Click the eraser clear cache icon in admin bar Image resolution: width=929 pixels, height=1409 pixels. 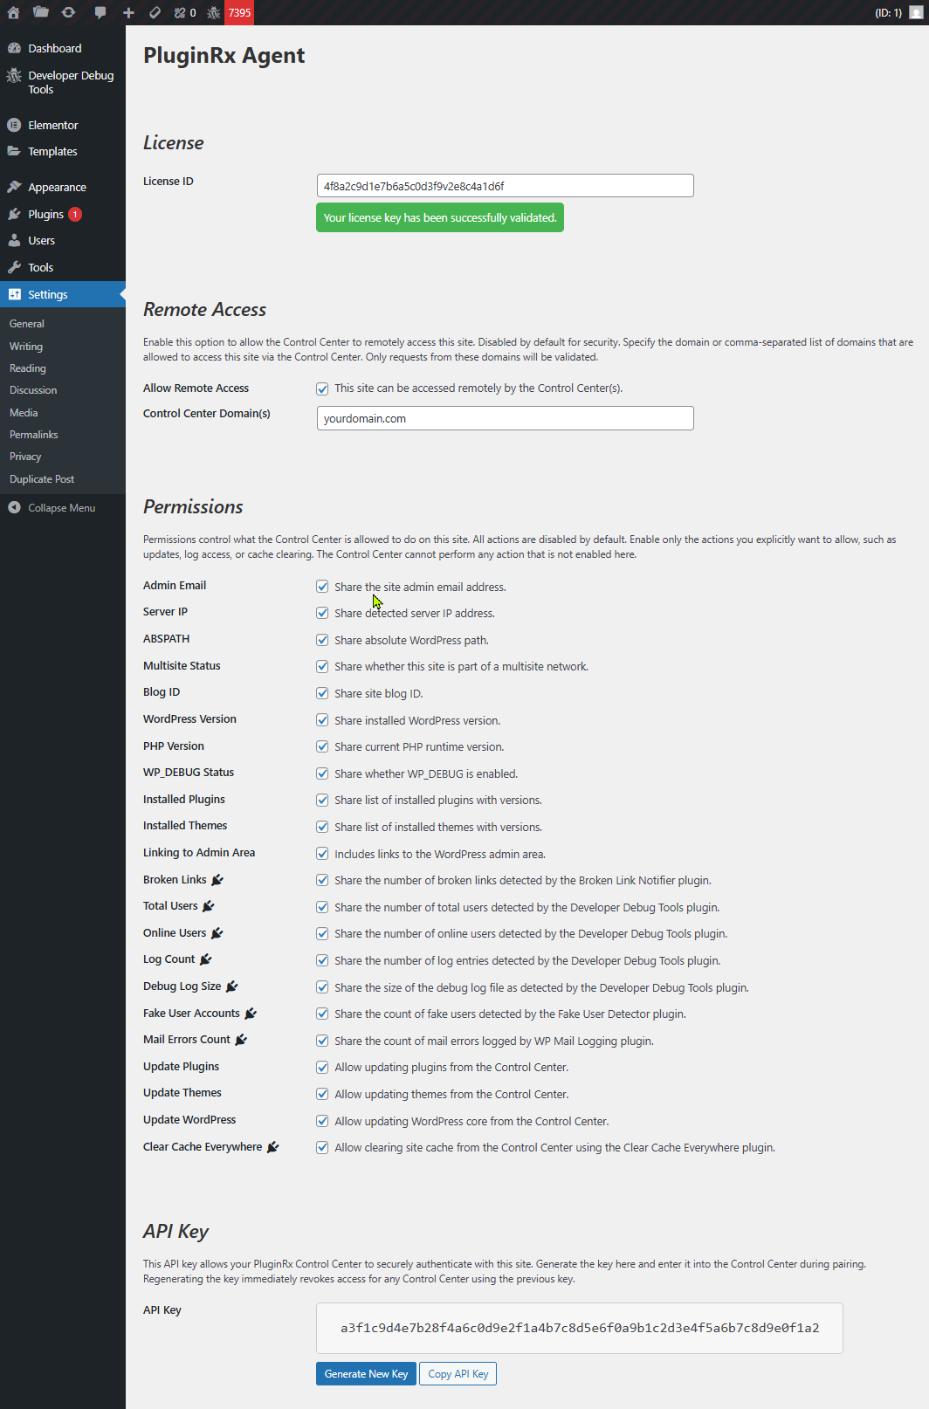pyautogui.click(x=155, y=12)
